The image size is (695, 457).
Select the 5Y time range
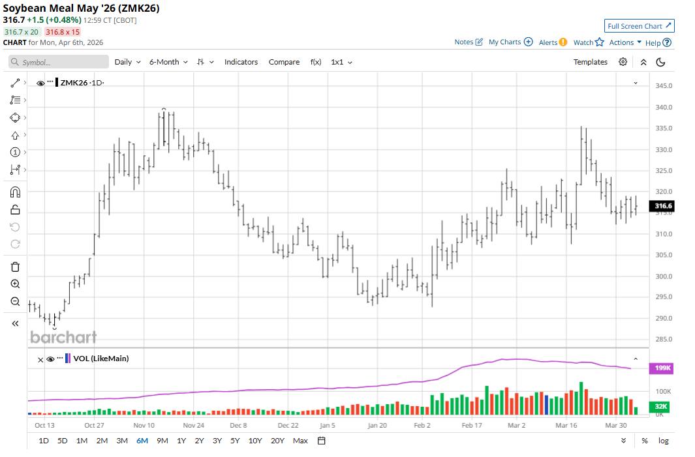pos(235,441)
